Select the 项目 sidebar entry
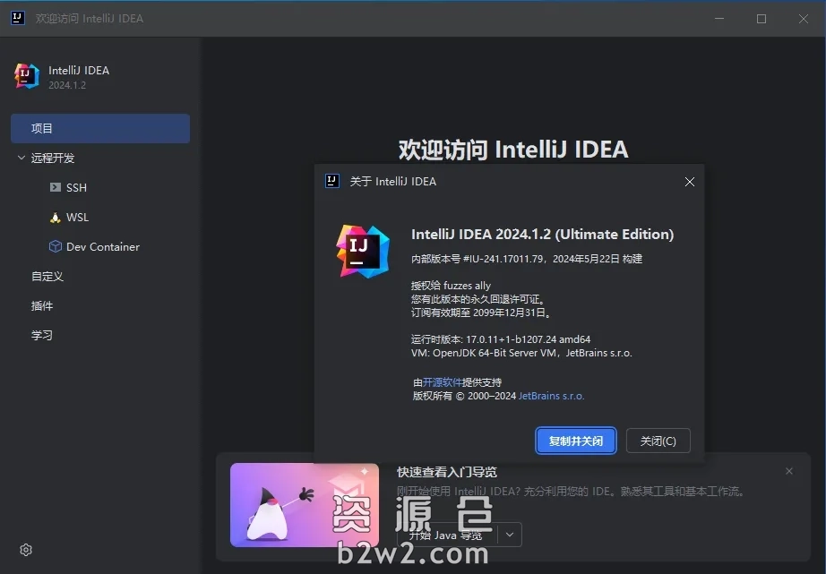The width and height of the screenshot is (826, 574). click(x=42, y=128)
